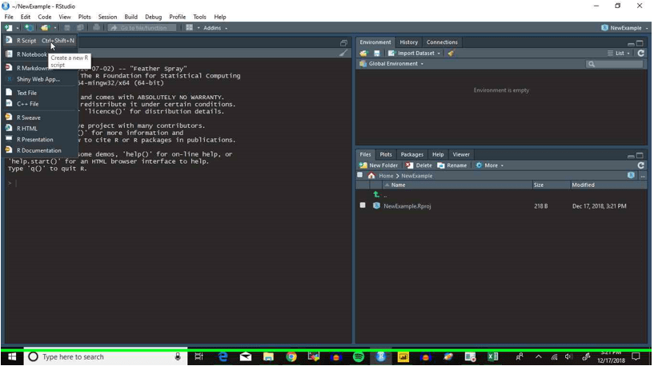Click the Save file disk icon
This screenshot has height=366, width=654.
pyautogui.click(x=67, y=28)
